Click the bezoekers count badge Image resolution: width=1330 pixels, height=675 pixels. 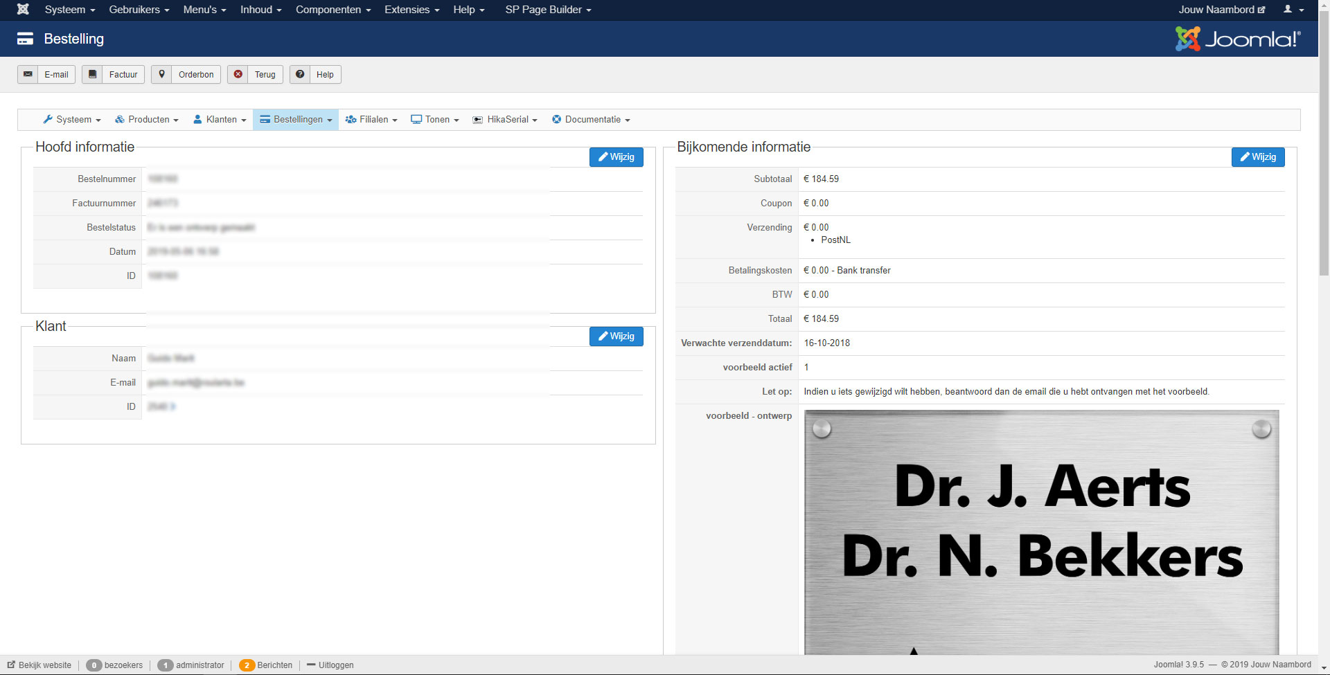pos(94,665)
